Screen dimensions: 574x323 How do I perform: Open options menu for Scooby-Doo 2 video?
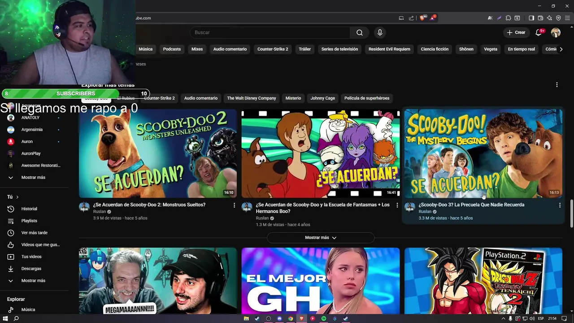(234, 205)
